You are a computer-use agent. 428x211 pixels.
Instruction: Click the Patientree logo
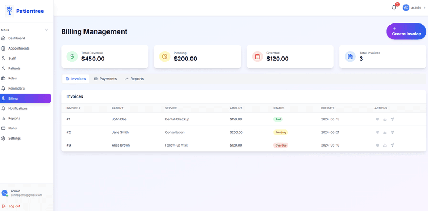point(25,11)
